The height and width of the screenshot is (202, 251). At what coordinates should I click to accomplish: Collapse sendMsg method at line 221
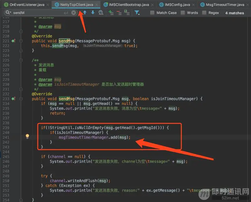coord(21,41)
